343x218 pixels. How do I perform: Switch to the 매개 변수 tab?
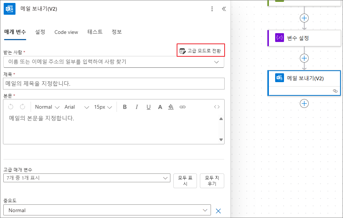[x=15, y=32]
